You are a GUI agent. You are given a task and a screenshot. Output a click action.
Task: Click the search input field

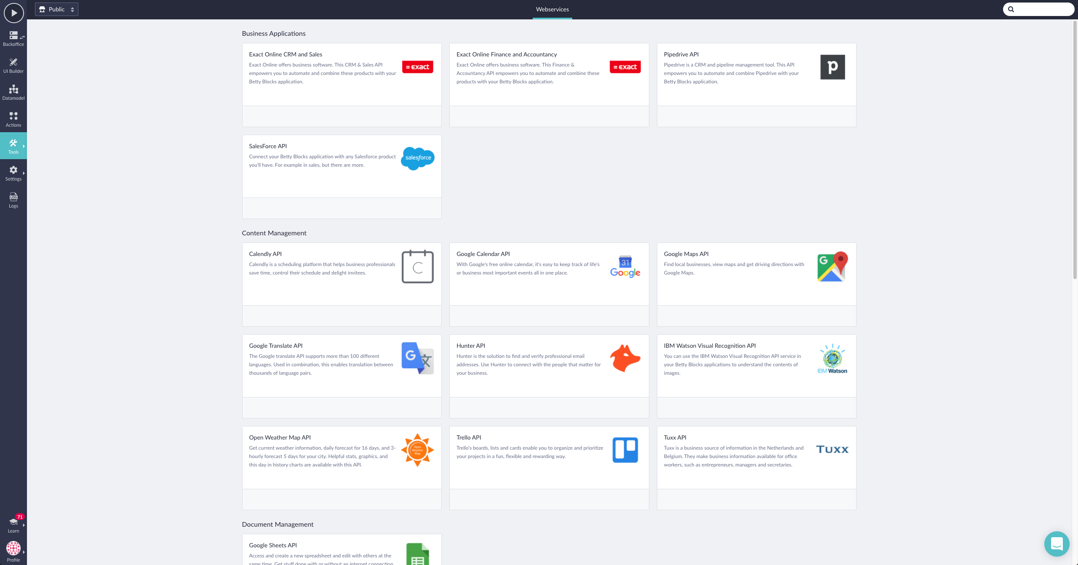(x=1038, y=9)
